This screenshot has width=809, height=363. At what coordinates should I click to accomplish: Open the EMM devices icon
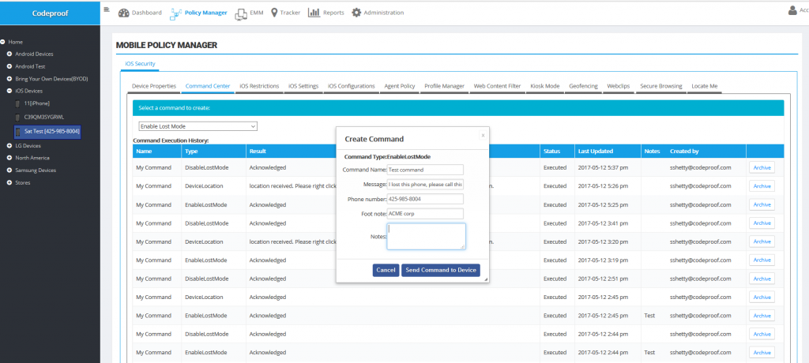click(x=240, y=14)
